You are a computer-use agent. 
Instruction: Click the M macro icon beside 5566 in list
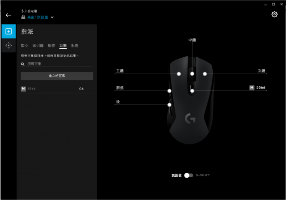(x=23, y=89)
